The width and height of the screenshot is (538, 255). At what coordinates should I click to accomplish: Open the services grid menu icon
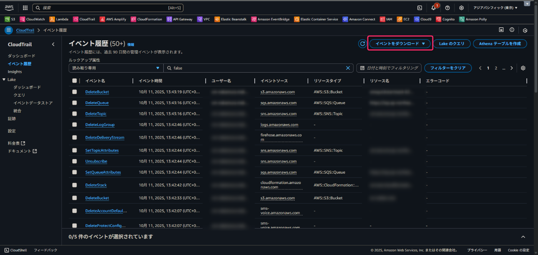pyautogui.click(x=25, y=8)
